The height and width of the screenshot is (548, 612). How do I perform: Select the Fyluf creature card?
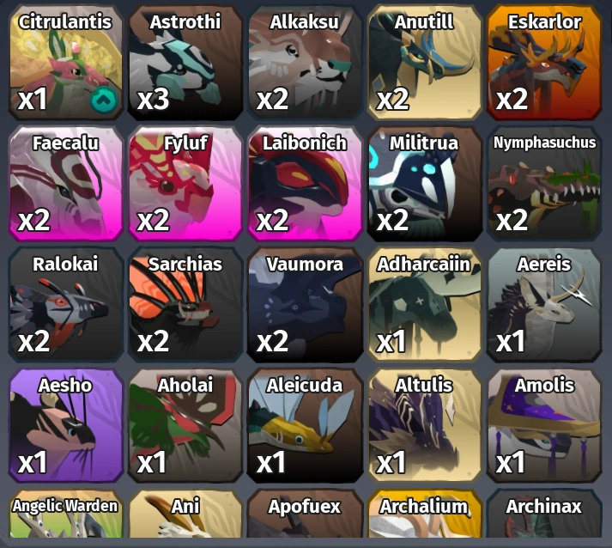pyautogui.click(x=185, y=183)
